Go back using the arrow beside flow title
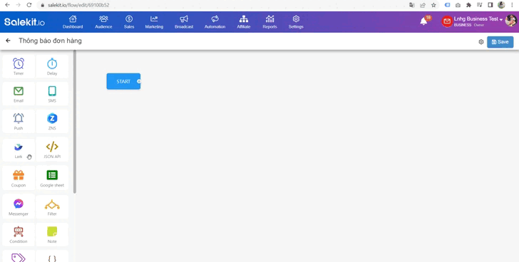519x262 pixels. click(x=9, y=41)
